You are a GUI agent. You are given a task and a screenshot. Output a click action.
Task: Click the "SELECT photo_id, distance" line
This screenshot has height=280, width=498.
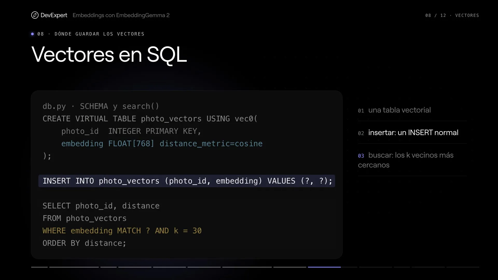point(101,206)
